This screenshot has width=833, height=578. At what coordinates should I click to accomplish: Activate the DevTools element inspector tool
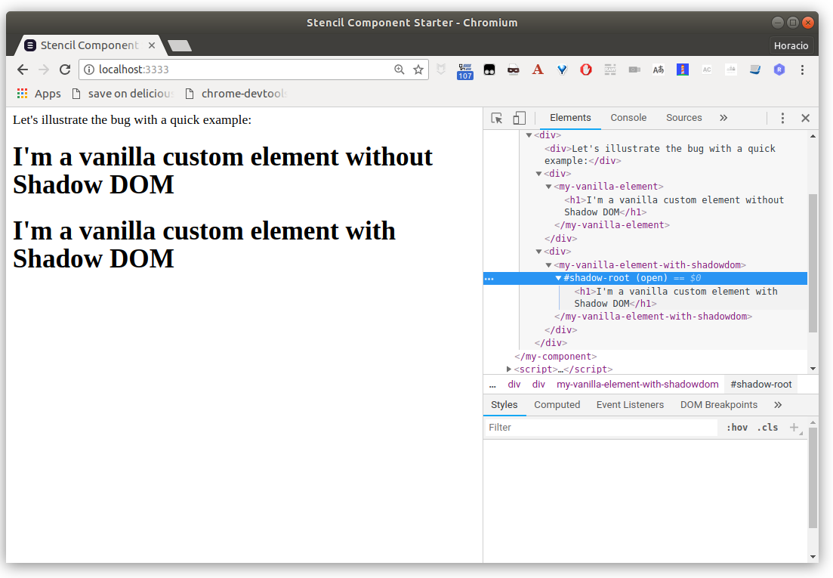(497, 118)
